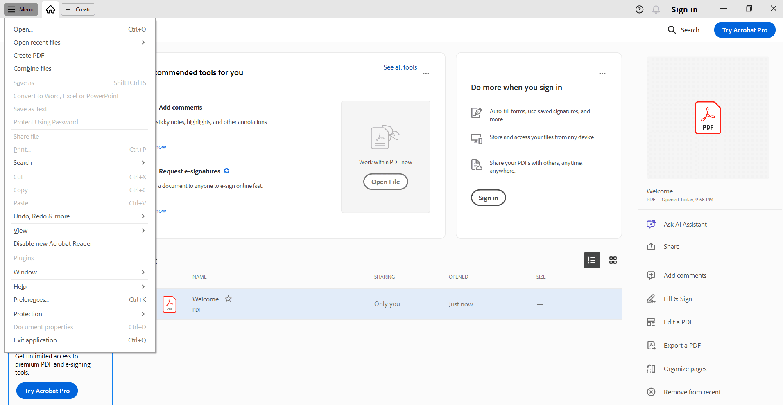Choose Exit application
The height and width of the screenshot is (405, 783).
click(x=79, y=340)
